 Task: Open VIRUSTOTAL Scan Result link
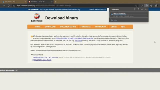[x=42, y=60]
